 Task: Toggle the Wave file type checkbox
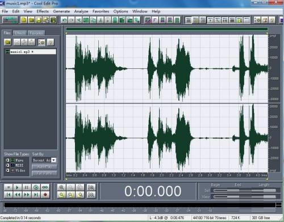7,161
